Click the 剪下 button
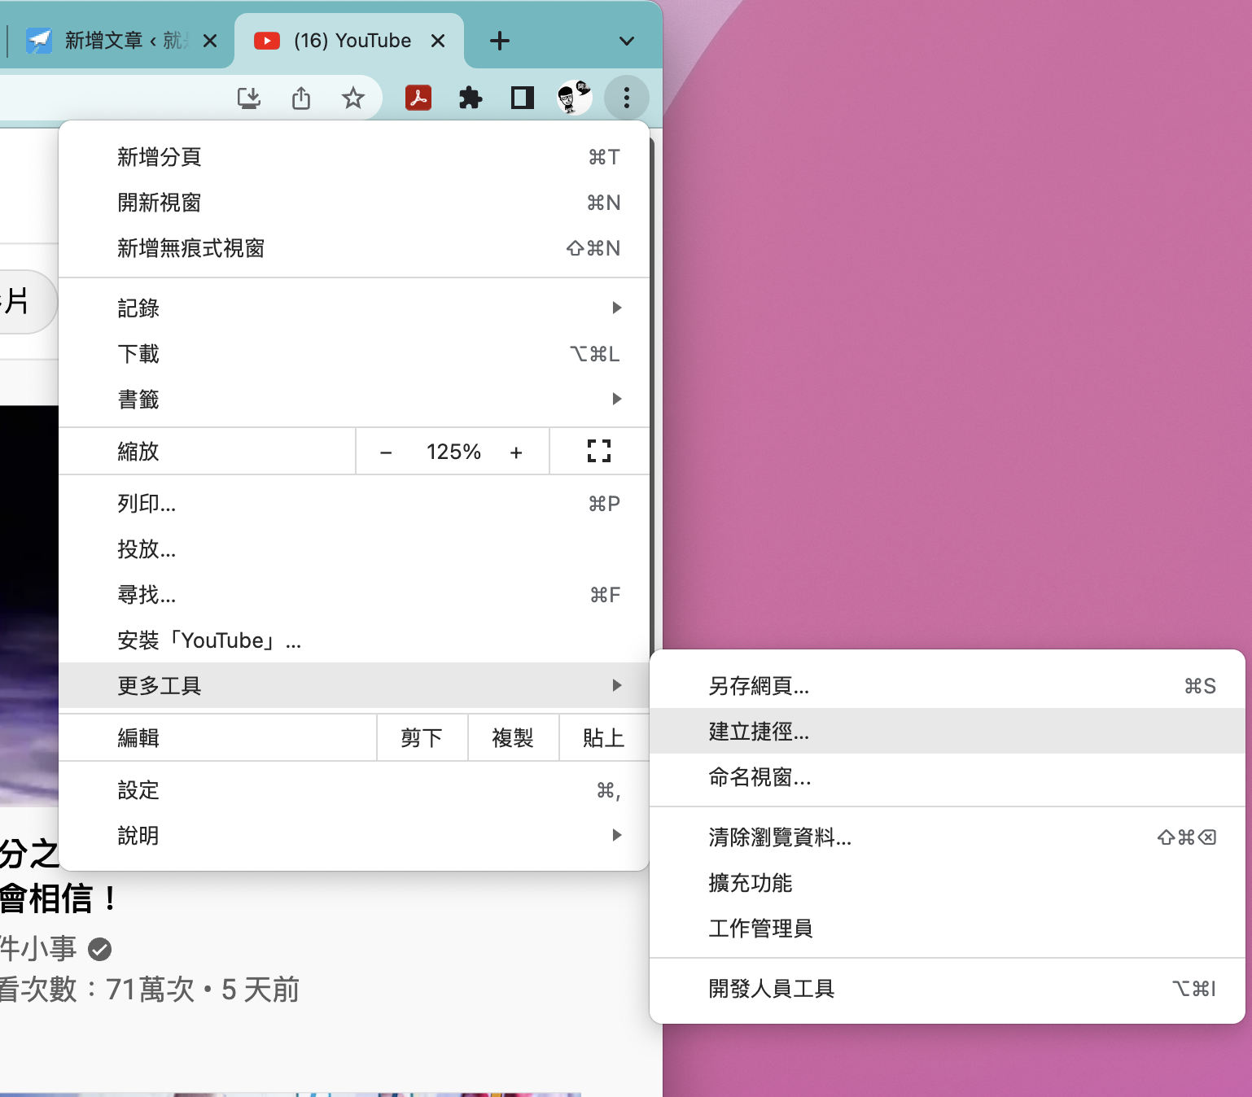Image resolution: width=1252 pixels, height=1097 pixels. pos(422,738)
